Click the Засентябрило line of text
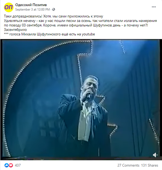Viewport: 162px width, 170px height. click(x=15, y=30)
